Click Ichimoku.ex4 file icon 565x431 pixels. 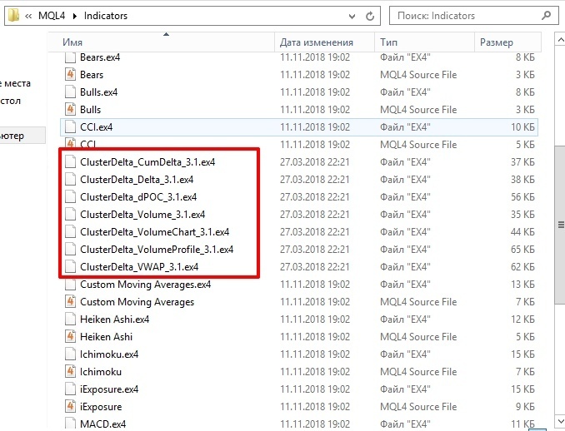[70, 354]
